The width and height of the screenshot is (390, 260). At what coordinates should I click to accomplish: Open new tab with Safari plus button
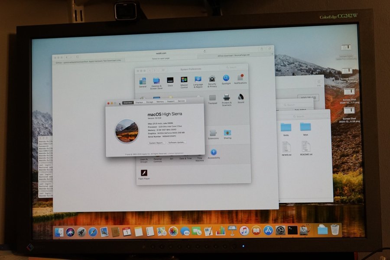272,53
